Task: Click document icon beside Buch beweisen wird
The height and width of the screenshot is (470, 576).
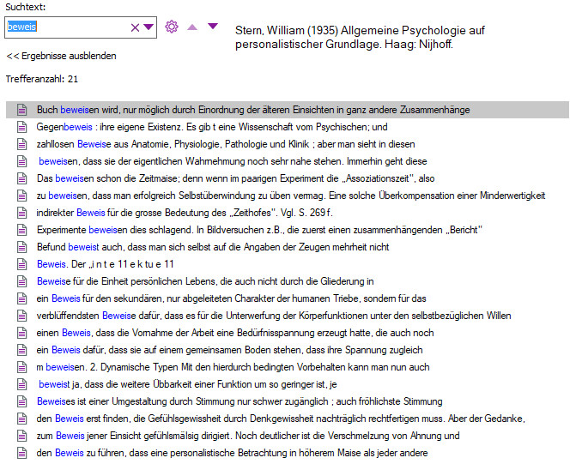Action: [x=22, y=110]
